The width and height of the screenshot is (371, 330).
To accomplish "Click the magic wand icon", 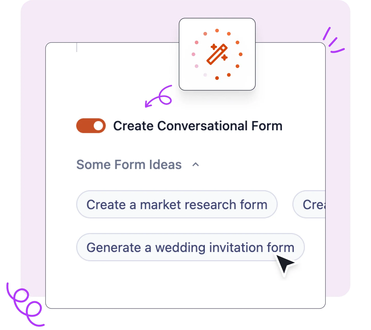I will pyautogui.click(x=217, y=55).
